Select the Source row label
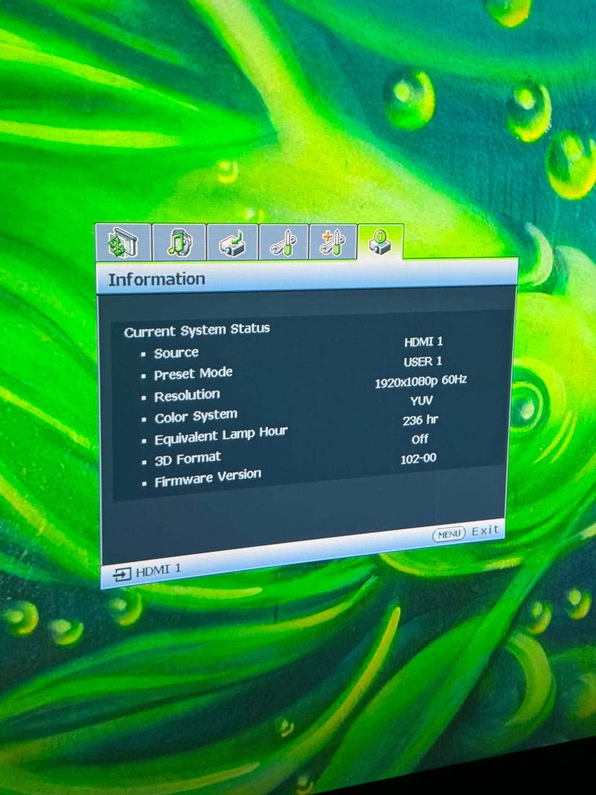This screenshot has height=795, width=596. coord(176,353)
